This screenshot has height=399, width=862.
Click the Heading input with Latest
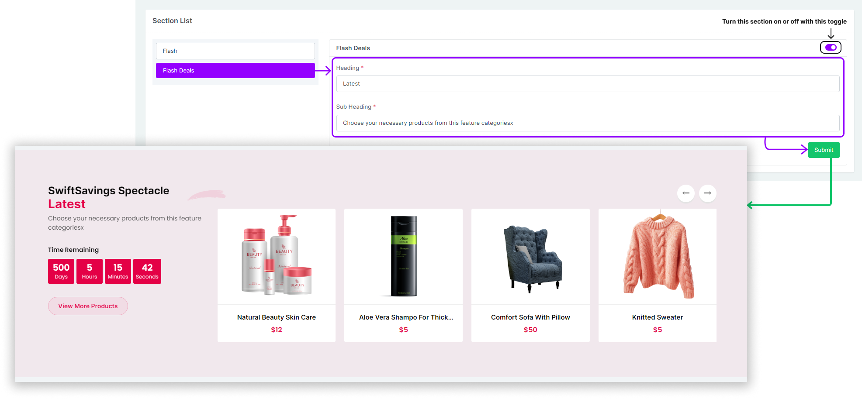point(587,84)
